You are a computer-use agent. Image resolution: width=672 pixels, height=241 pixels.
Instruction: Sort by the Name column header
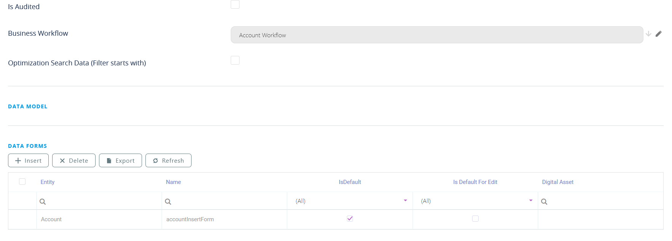point(173,182)
